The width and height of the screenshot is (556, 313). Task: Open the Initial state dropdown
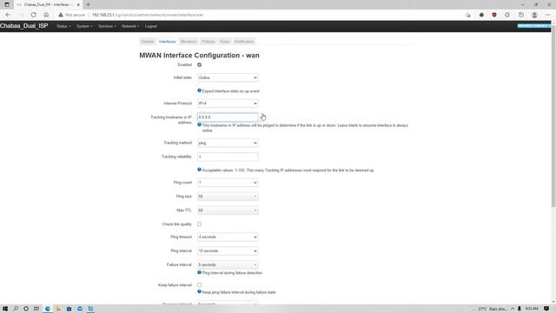[x=228, y=77]
